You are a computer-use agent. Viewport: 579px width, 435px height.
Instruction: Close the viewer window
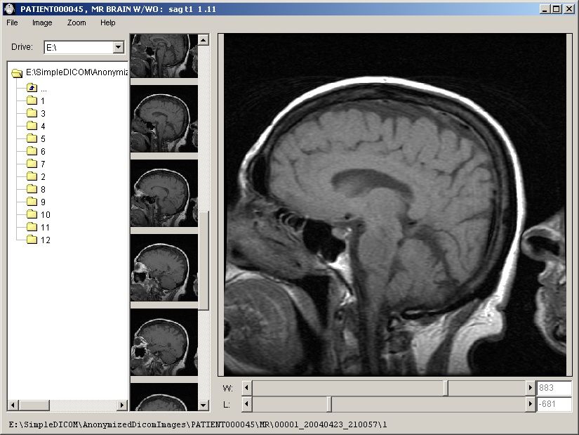pos(569,9)
